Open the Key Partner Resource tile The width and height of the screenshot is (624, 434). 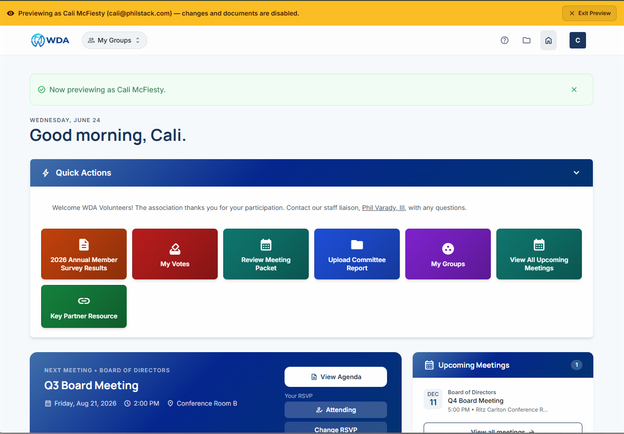pyautogui.click(x=84, y=306)
